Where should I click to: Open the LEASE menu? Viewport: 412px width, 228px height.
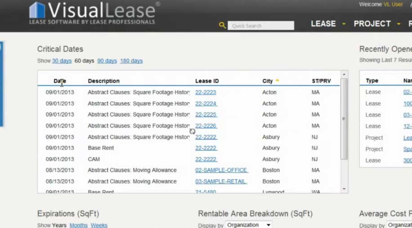pos(323,24)
